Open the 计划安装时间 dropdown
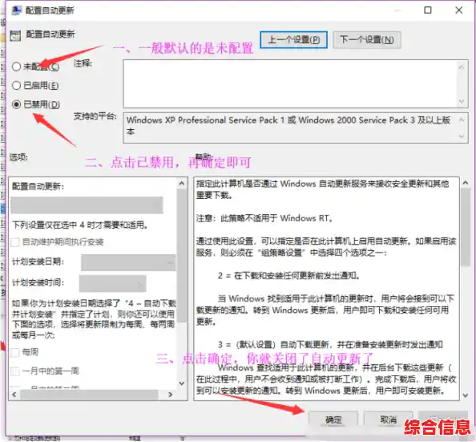This screenshot has height=442, width=476. [113, 284]
